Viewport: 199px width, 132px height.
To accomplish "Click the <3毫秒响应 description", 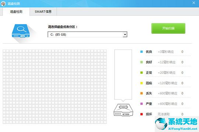I will tap(166, 52).
